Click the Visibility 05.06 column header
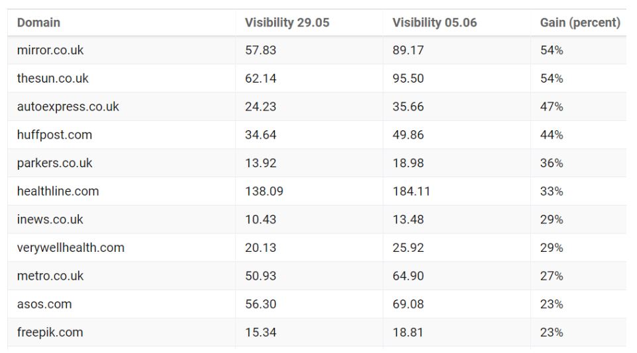 point(434,22)
